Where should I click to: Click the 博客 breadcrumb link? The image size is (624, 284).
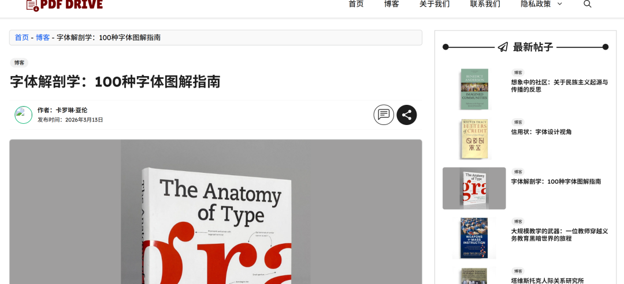tap(43, 37)
